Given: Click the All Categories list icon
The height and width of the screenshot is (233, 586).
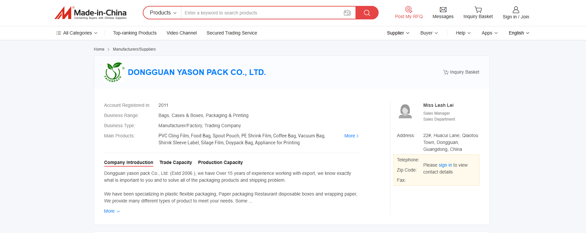Looking at the screenshot, I should [58, 33].
